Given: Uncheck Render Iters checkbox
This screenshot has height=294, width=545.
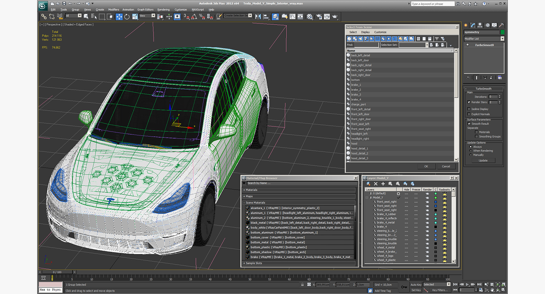Looking at the screenshot, I should [x=469, y=102].
